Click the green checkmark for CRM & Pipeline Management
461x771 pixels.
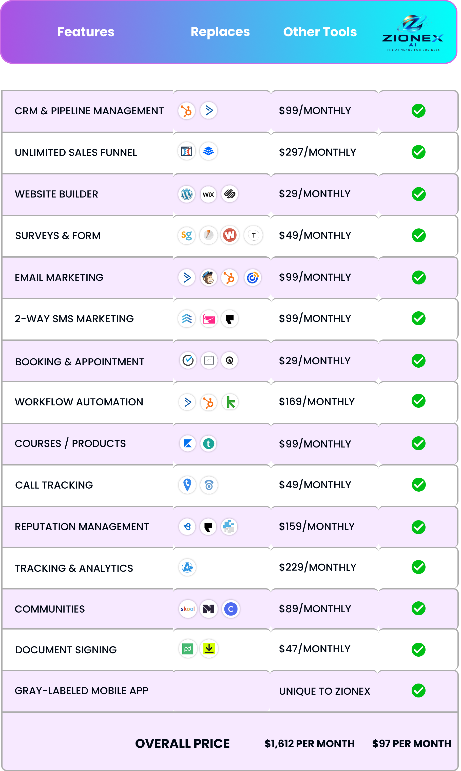tap(418, 111)
